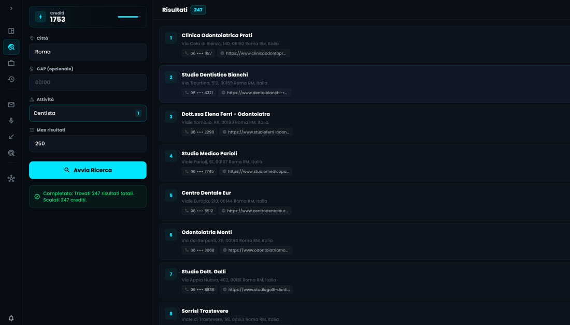Click the phone chip ending in 3068
Screen dimensions: 570x325
199,250
